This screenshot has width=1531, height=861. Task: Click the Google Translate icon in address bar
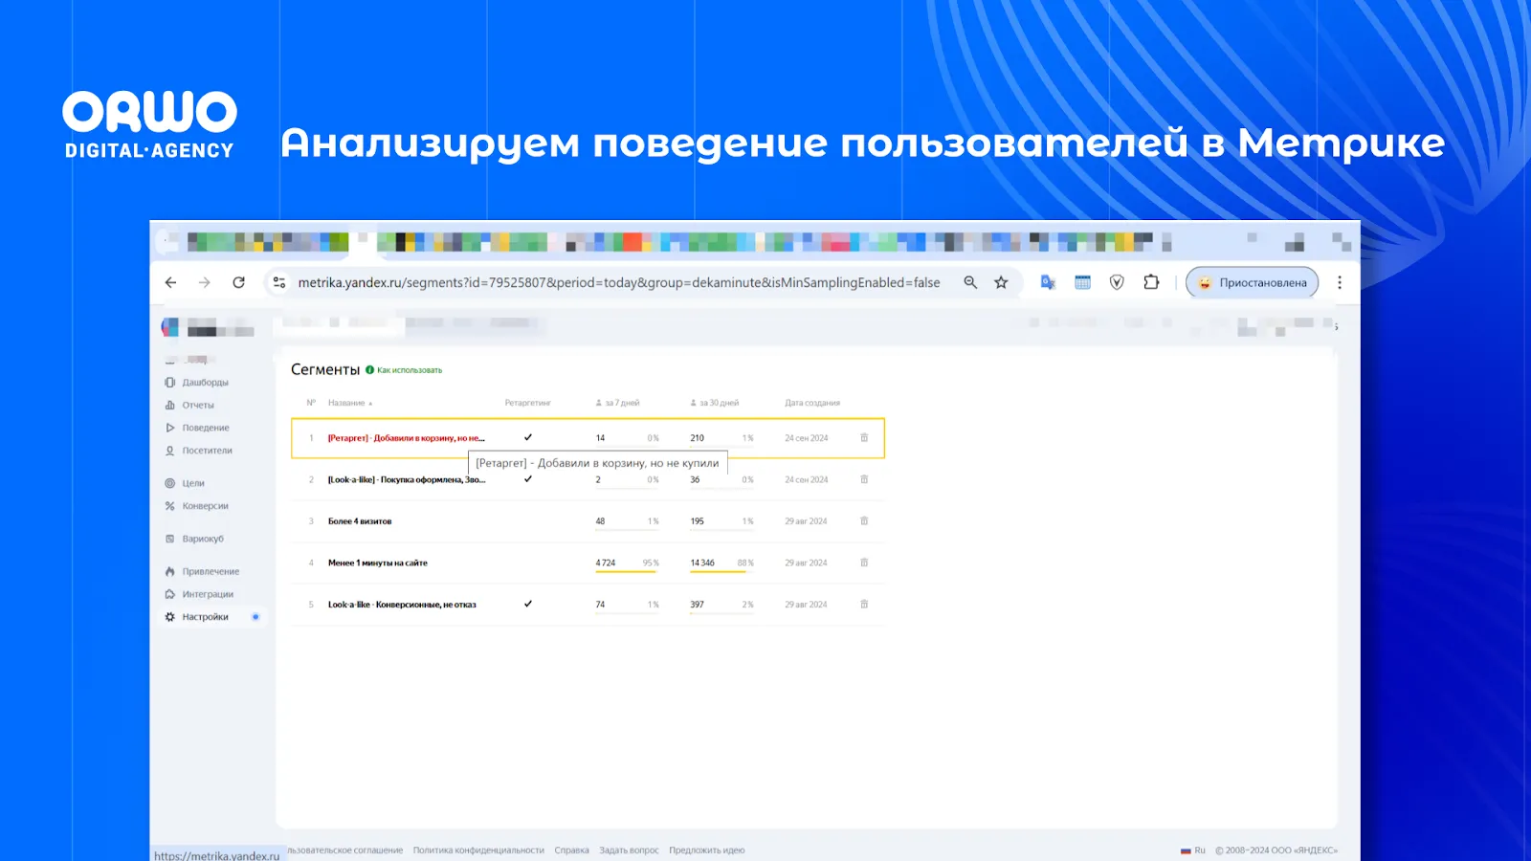(x=1048, y=282)
